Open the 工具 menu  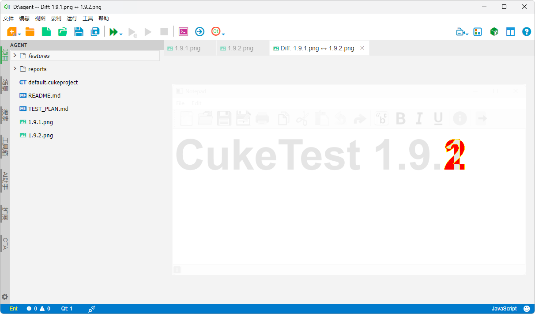tap(88, 19)
